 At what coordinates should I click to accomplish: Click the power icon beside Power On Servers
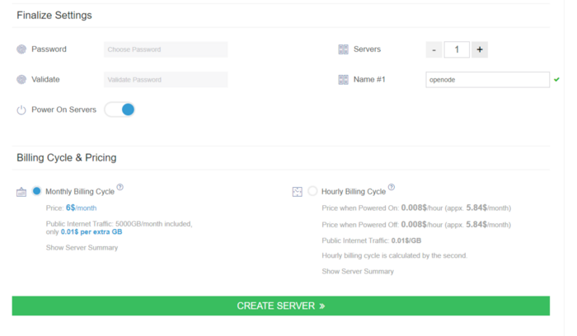click(x=21, y=110)
